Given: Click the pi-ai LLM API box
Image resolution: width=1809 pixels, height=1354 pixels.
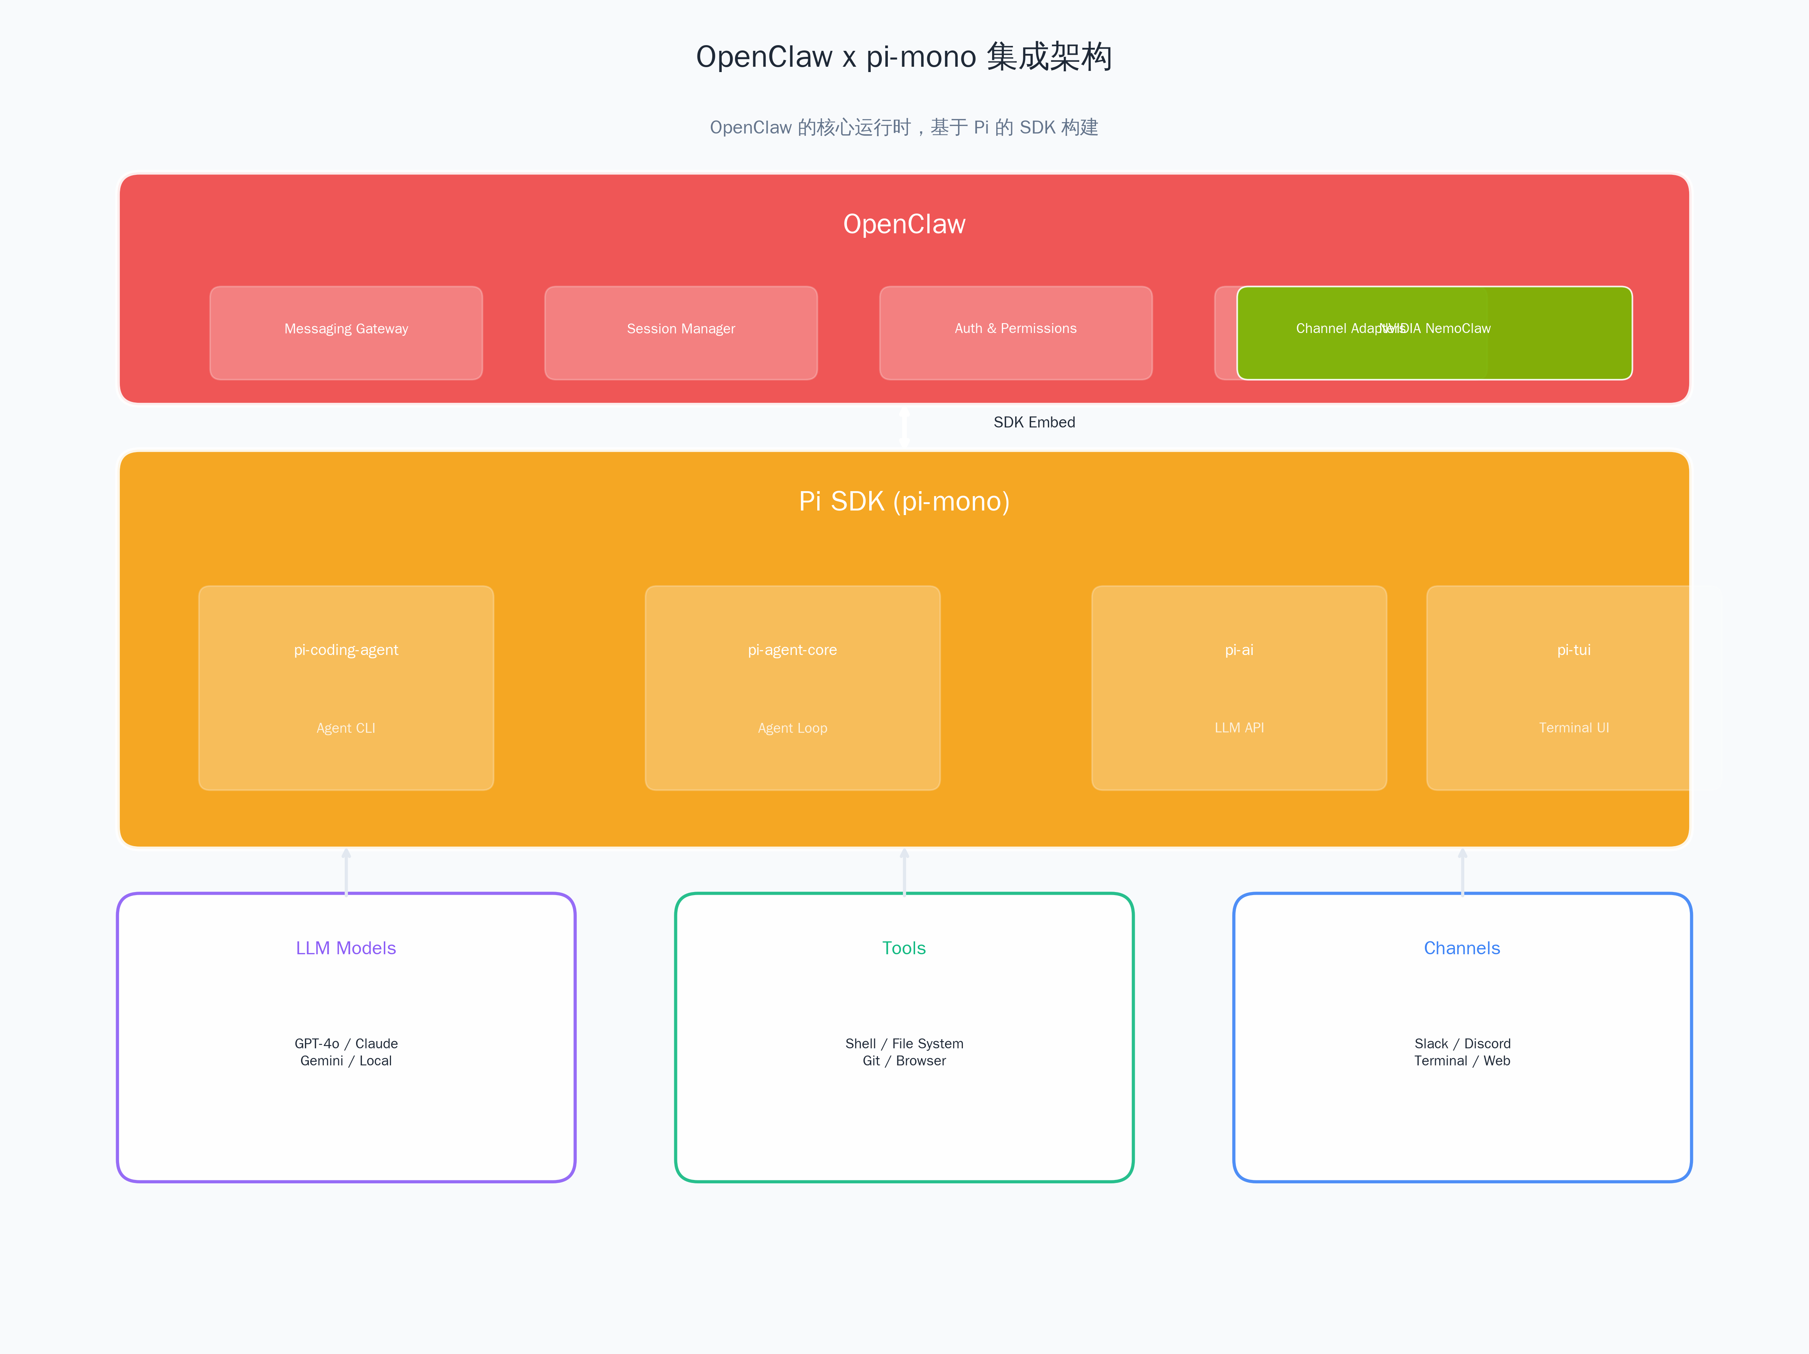Looking at the screenshot, I should 1239,688.
